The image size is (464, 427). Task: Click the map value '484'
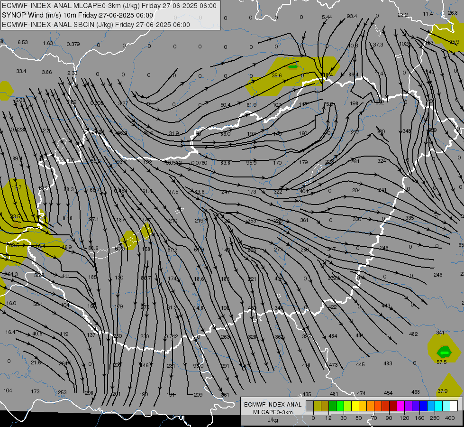pyautogui.click(x=333, y=336)
